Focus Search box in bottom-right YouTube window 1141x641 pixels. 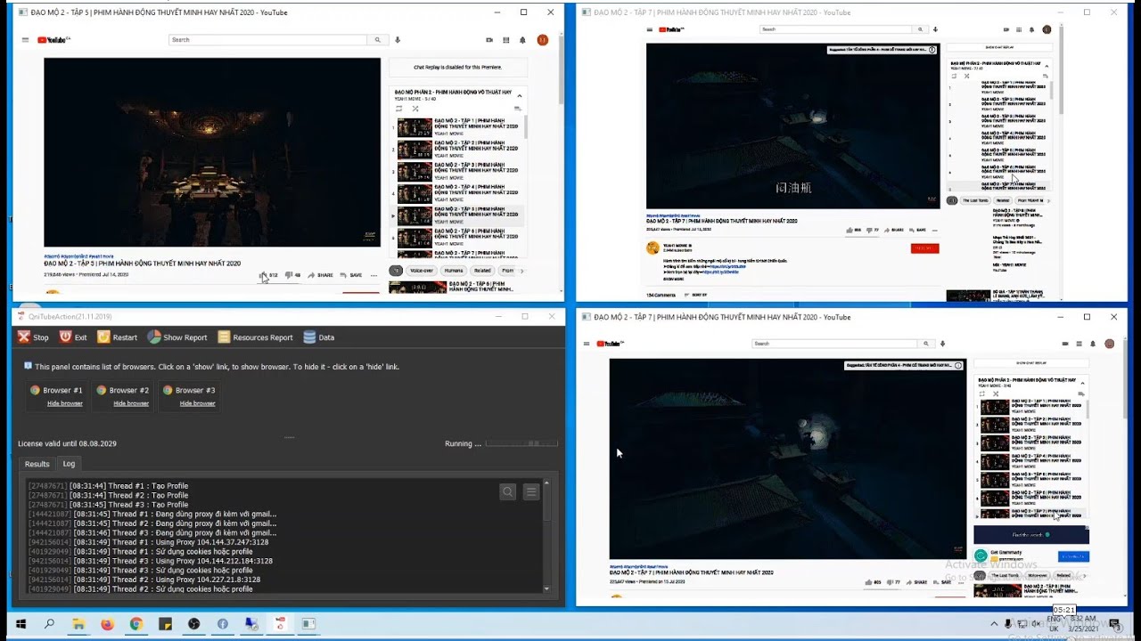point(835,344)
